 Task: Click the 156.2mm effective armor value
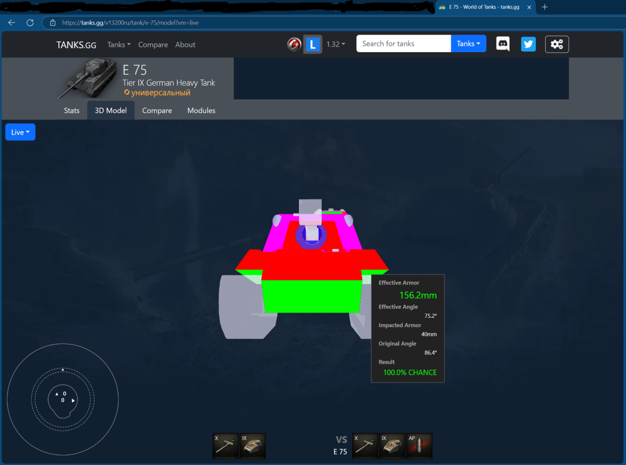[418, 295]
